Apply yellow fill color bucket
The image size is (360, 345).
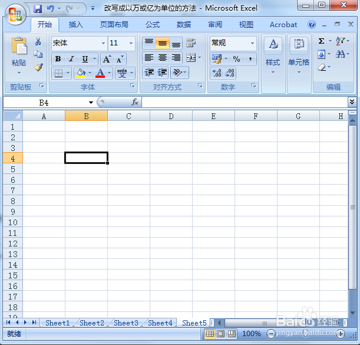[81, 73]
